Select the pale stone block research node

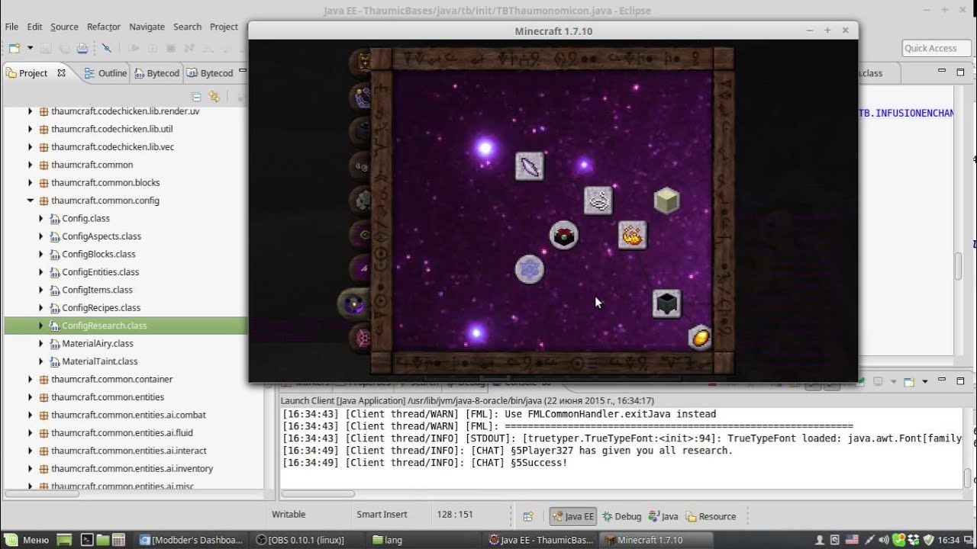tap(667, 201)
